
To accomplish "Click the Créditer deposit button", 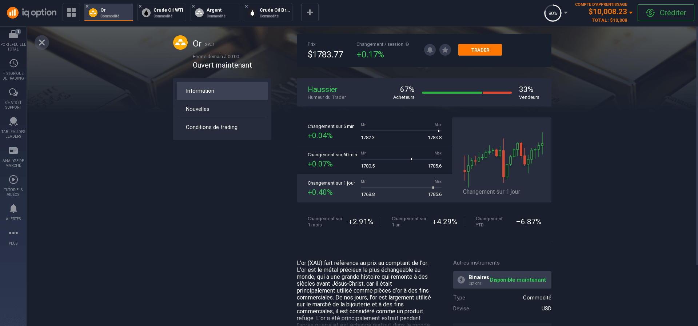I will [x=666, y=13].
